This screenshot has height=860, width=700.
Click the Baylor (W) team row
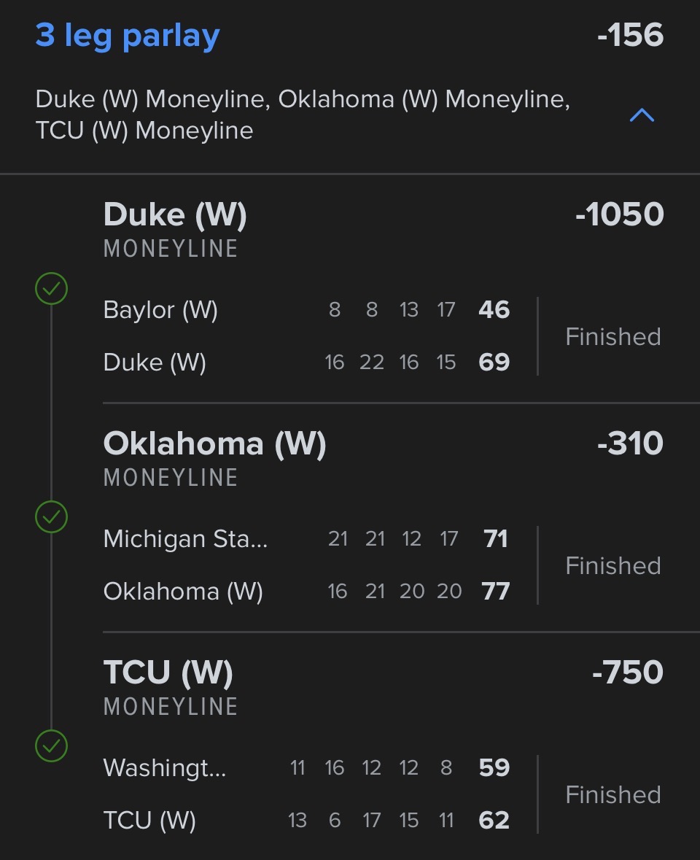[x=160, y=310]
